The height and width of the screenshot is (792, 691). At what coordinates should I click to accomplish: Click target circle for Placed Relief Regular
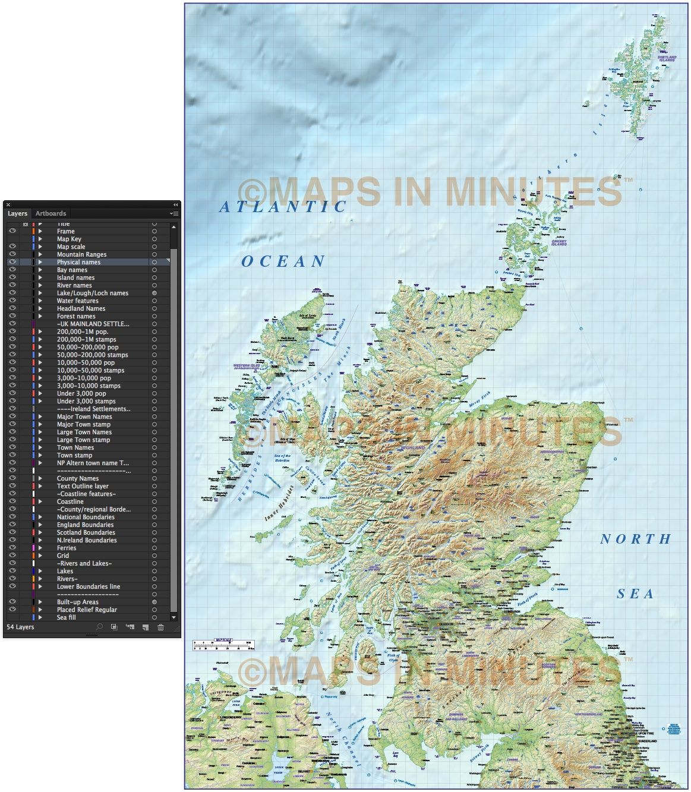[154, 610]
